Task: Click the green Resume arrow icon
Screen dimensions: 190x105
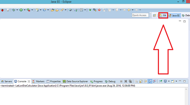Action: tap(90, 10)
